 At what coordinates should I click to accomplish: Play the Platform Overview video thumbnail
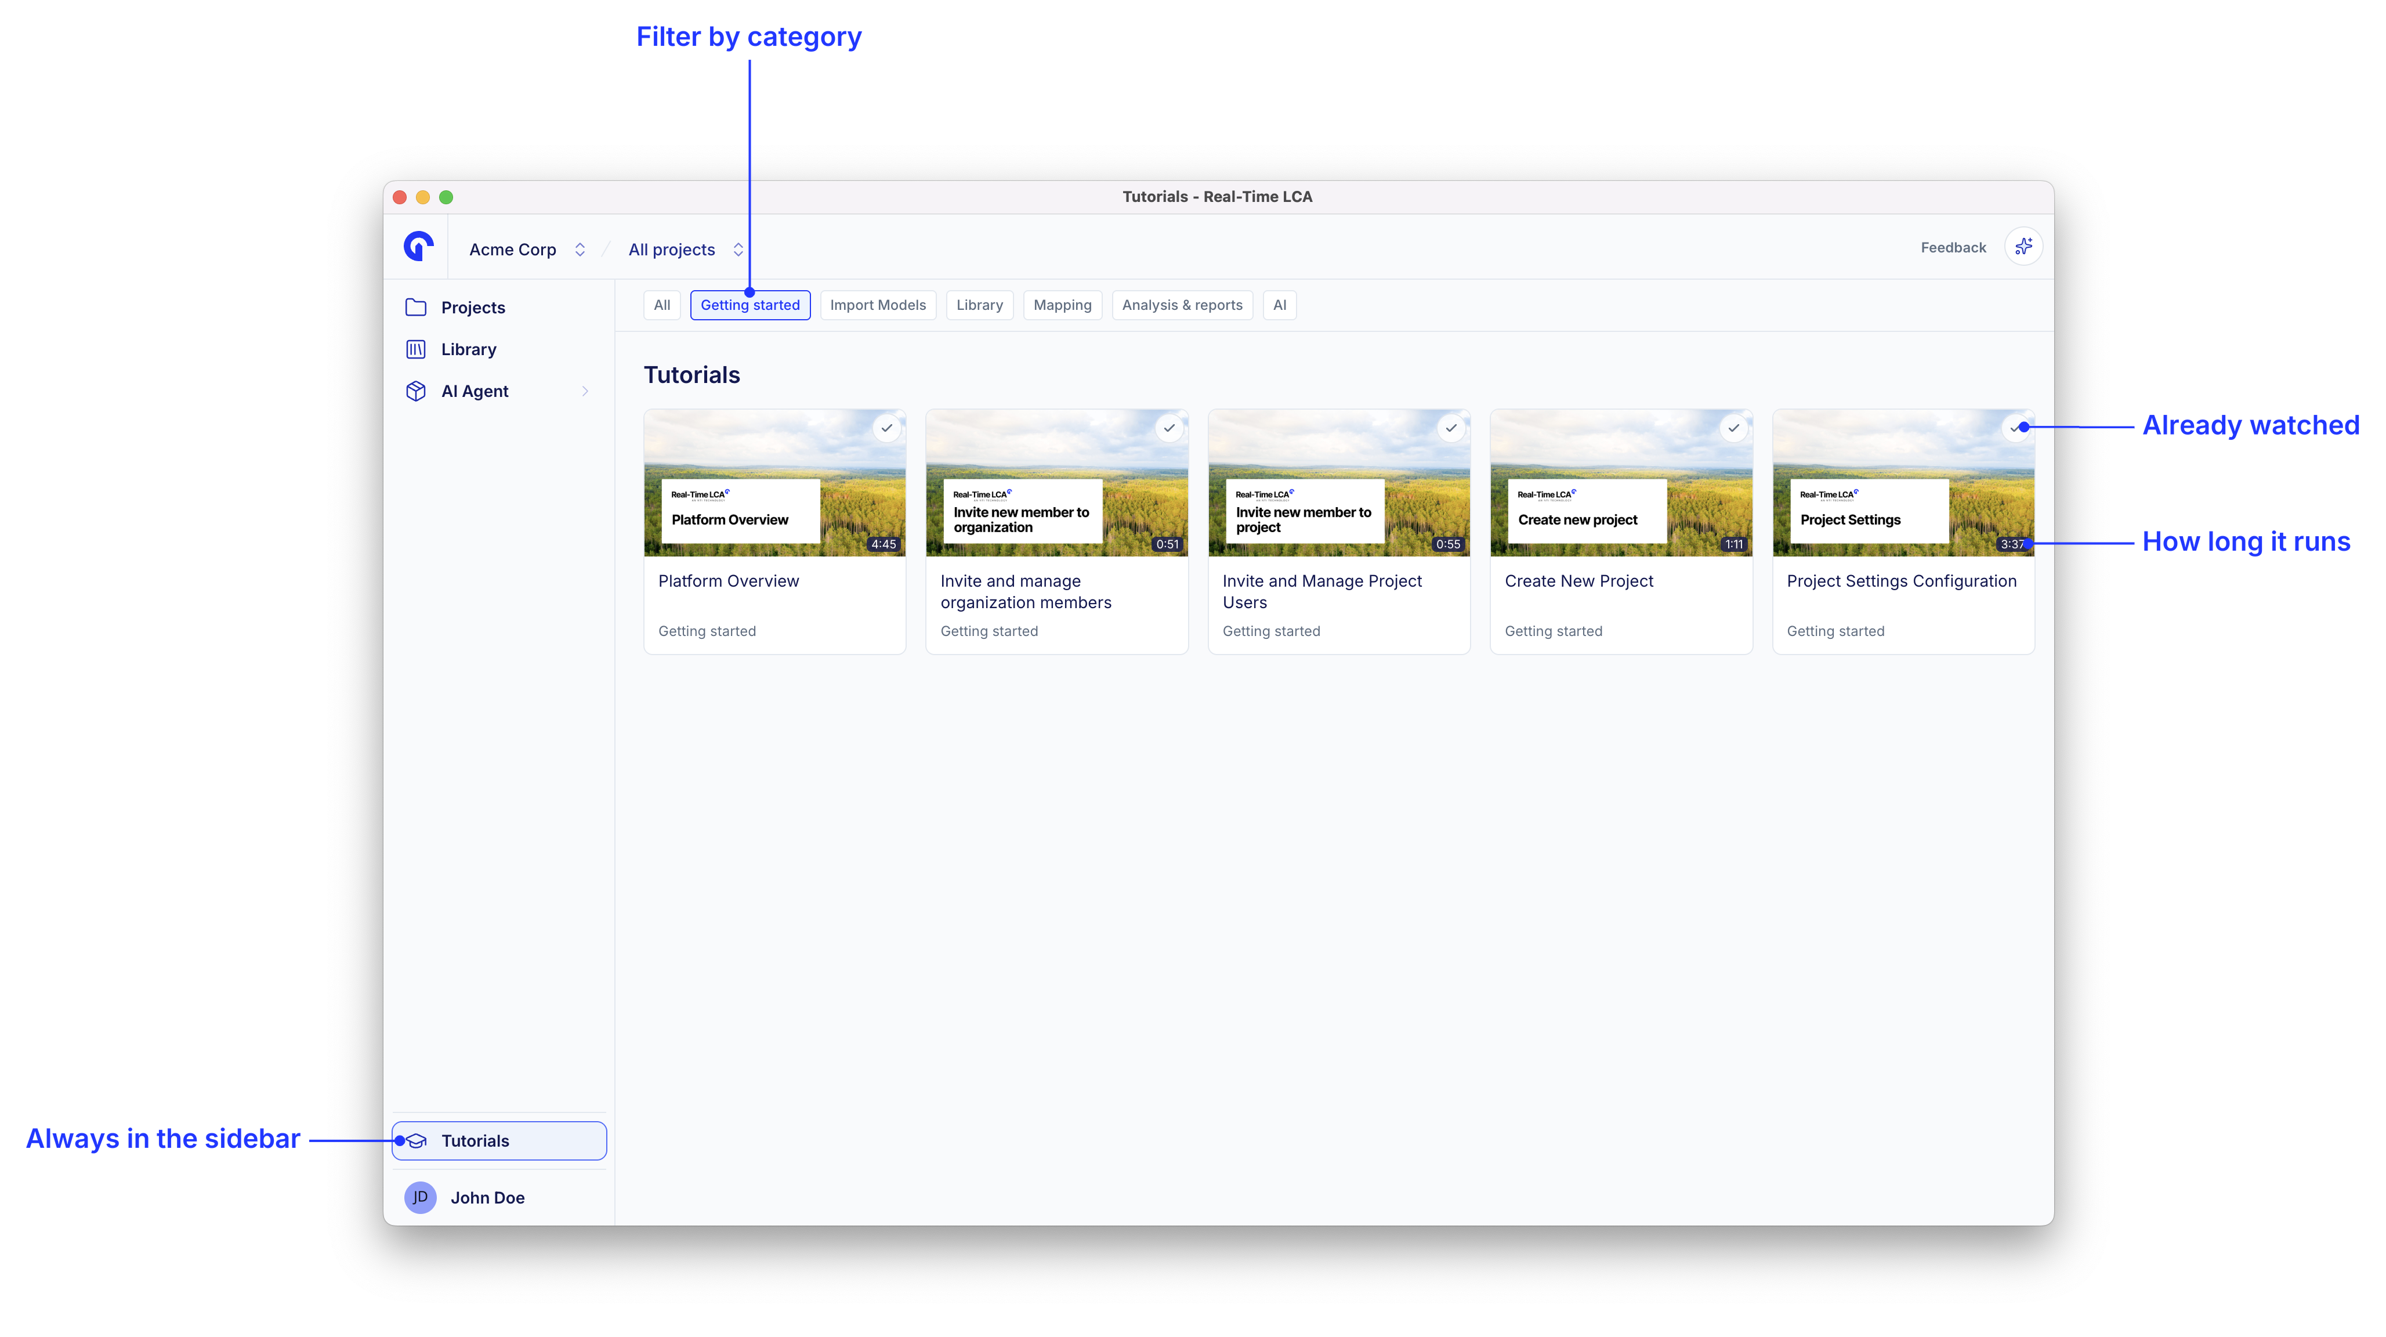click(x=775, y=483)
